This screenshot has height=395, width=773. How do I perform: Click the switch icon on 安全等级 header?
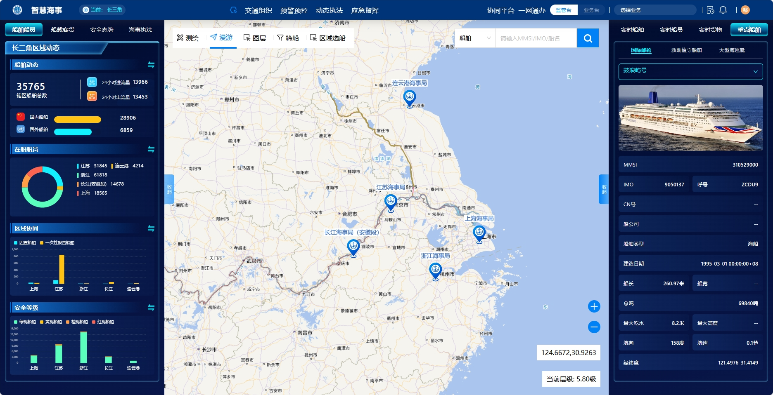coord(151,308)
